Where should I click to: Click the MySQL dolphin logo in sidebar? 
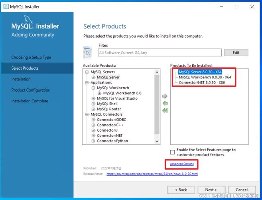[28, 19]
